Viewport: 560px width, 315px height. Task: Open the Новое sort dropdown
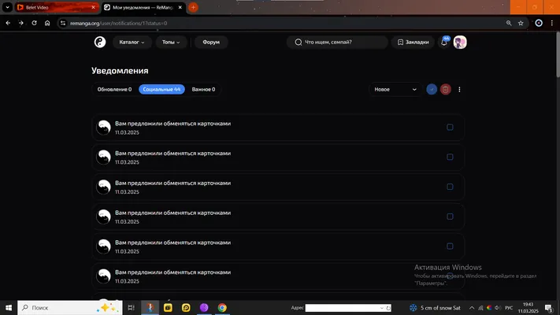coord(395,89)
